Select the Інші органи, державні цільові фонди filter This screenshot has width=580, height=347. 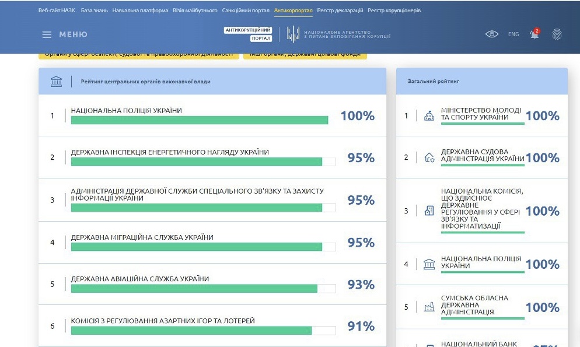305,55
